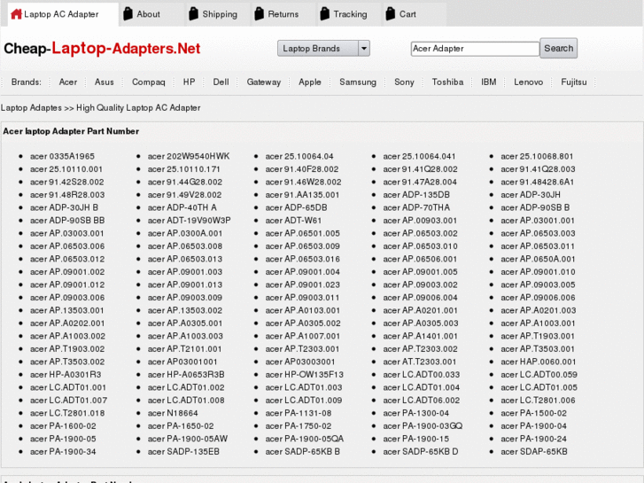Click the bag icon beside Returns
The width and height of the screenshot is (644, 483).
[259, 14]
